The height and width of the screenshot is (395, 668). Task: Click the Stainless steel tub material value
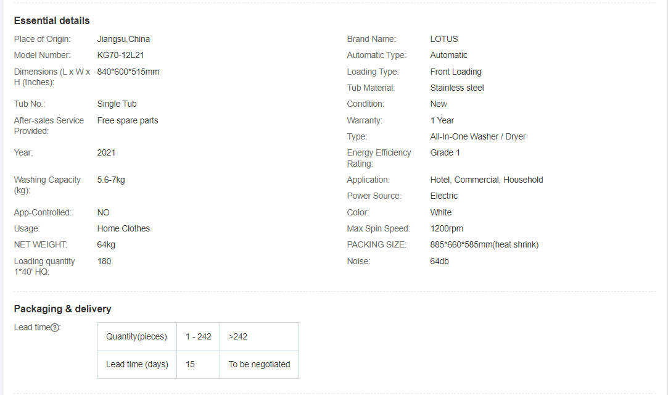tap(457, 88)
